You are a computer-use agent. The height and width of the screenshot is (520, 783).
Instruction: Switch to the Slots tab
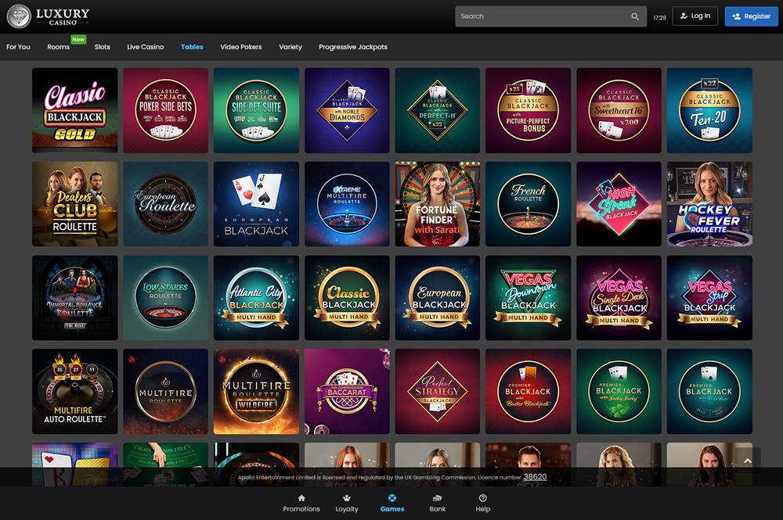coord(103,47)
